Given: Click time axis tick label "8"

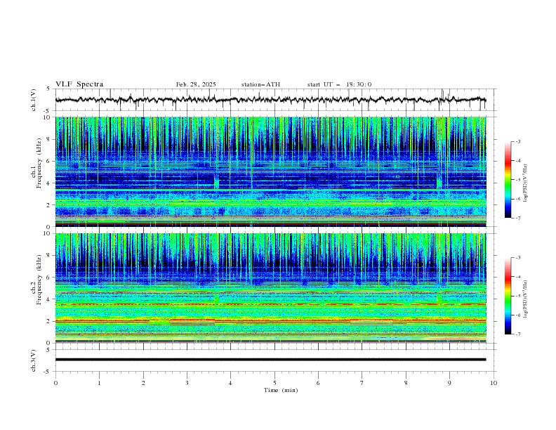Looking at the screenshot, I should (406, 383).
